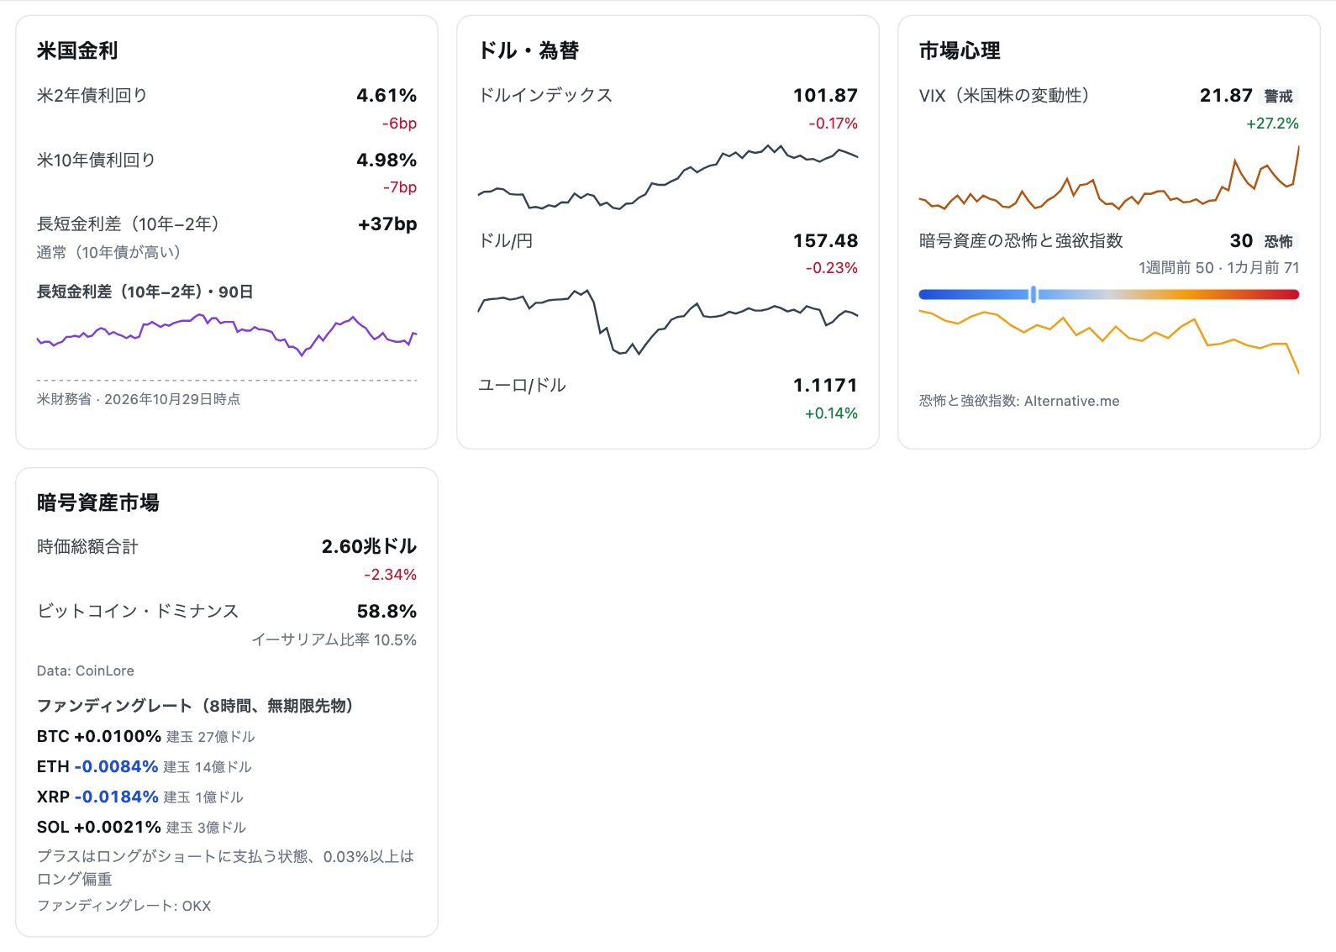Select the VIX value 21.87

click(1226, 95)
